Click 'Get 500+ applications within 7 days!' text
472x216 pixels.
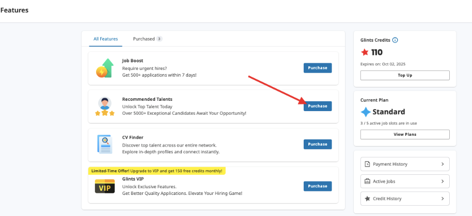pos(159,75)
